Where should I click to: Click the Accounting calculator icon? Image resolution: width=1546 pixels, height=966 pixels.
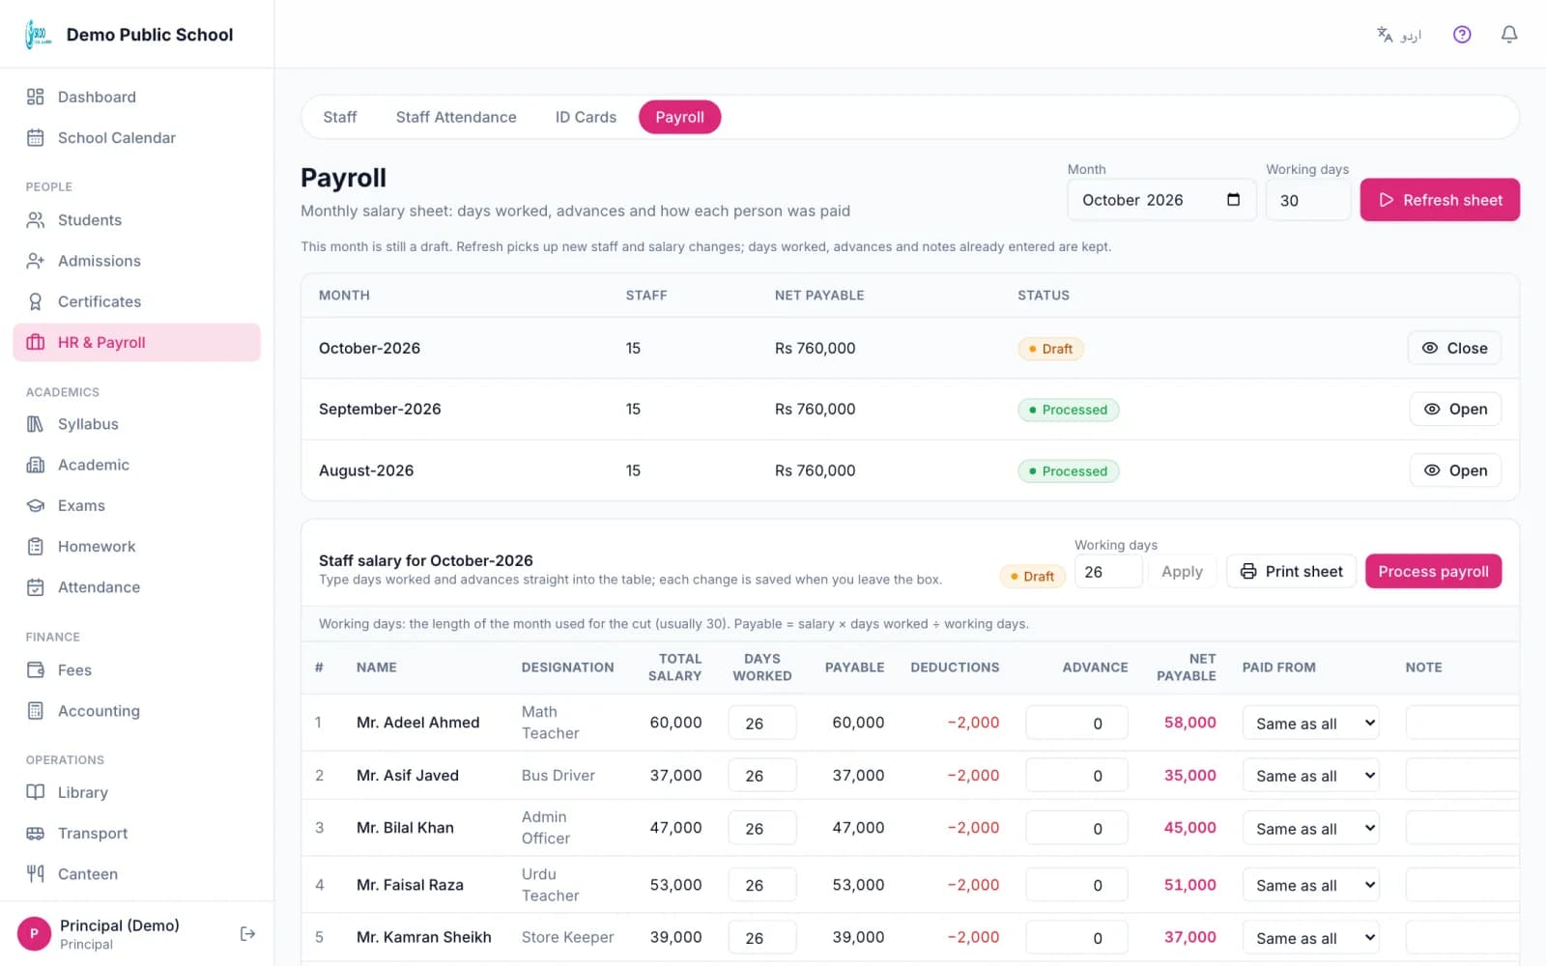36,711
